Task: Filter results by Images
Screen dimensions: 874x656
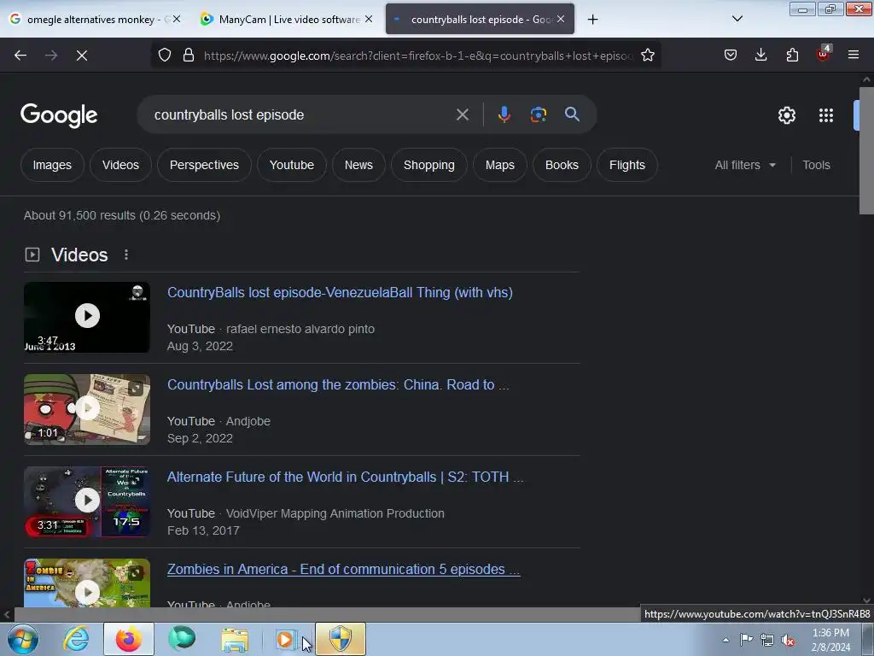Action: point(52,165)
